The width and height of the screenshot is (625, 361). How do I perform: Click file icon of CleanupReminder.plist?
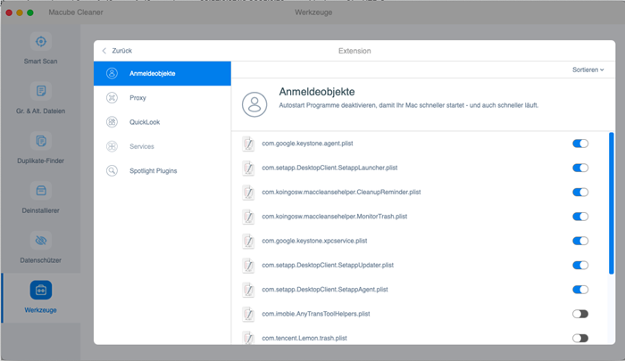click(x=248, y=193)
